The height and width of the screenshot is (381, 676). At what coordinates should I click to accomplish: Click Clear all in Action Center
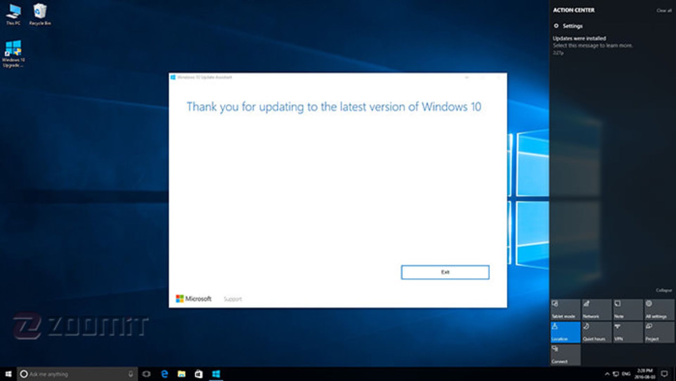664,11
